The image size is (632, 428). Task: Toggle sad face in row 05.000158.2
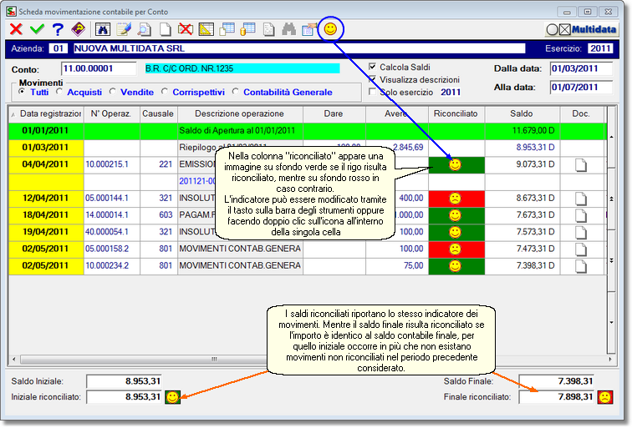click(x=455, y=249)
